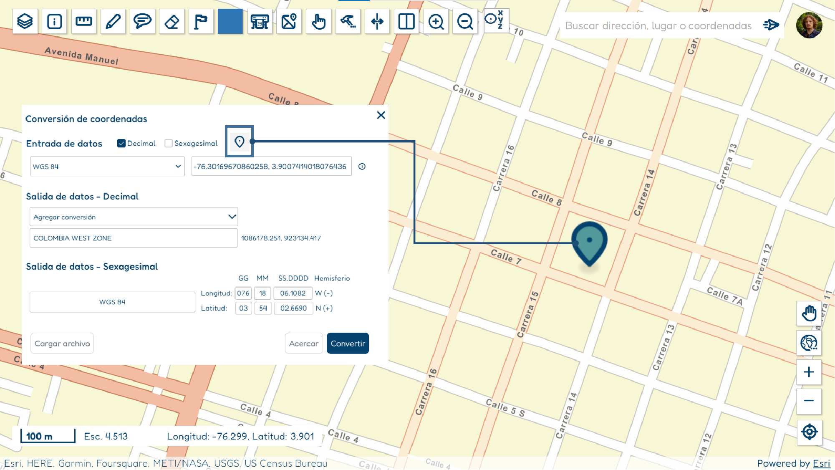Open the WGS 84 input system dropdown
The width and height of the screenshot is (835, 470).
coord(107,167)
